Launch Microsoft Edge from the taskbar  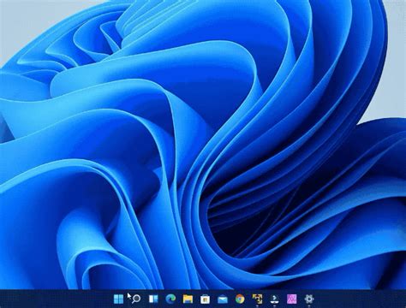point(170,299)
